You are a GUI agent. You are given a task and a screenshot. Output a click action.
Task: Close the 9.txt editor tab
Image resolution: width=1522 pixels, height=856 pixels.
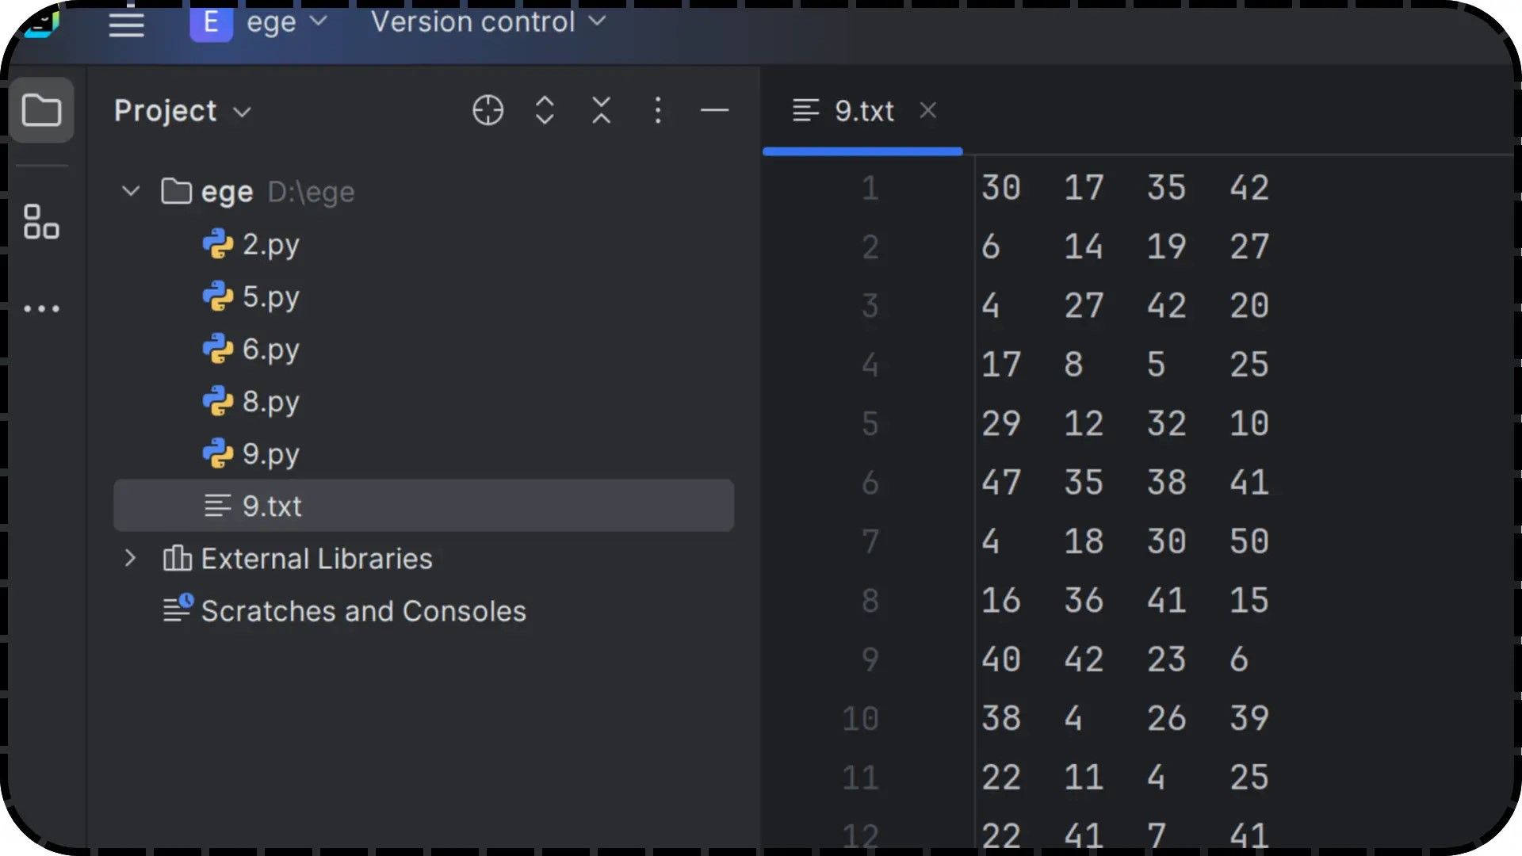pos(928,110)
